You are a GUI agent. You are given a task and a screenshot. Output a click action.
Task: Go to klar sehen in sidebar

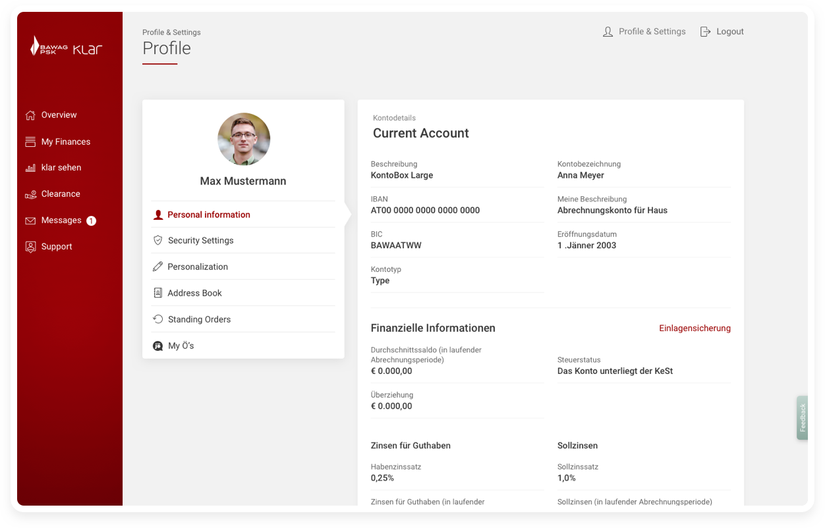pos(61,168)
